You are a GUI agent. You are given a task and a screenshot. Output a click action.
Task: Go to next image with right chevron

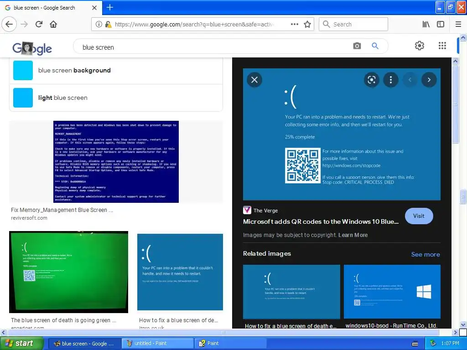coord(429,80)
